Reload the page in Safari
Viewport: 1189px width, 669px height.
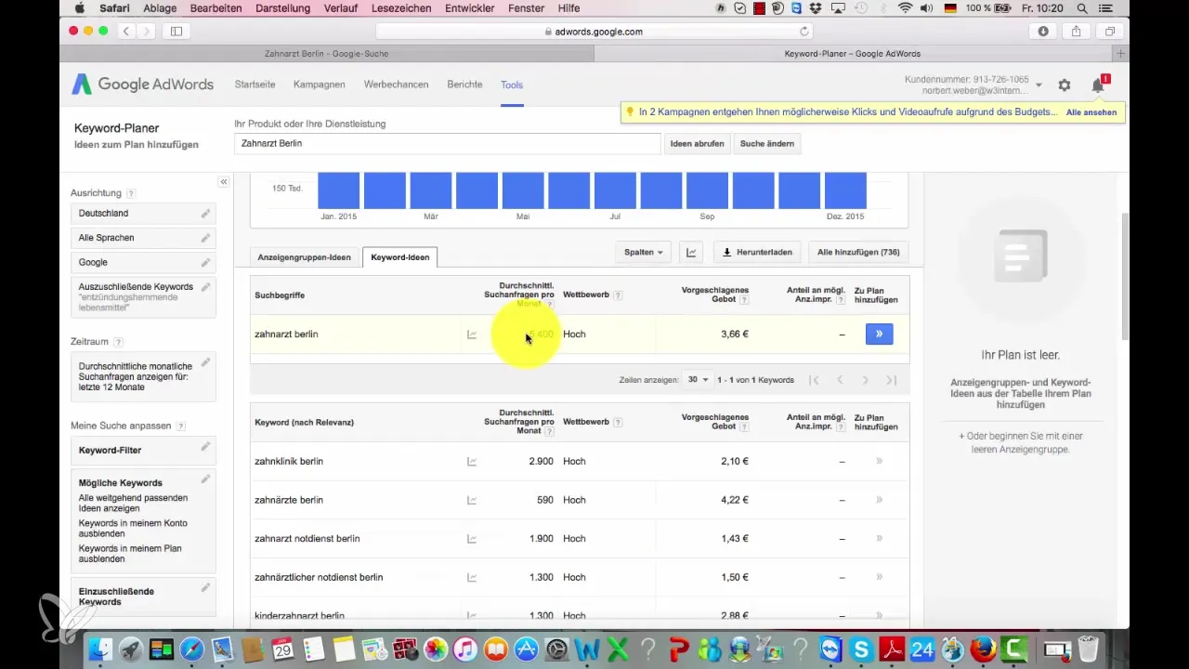coord(804,31)
